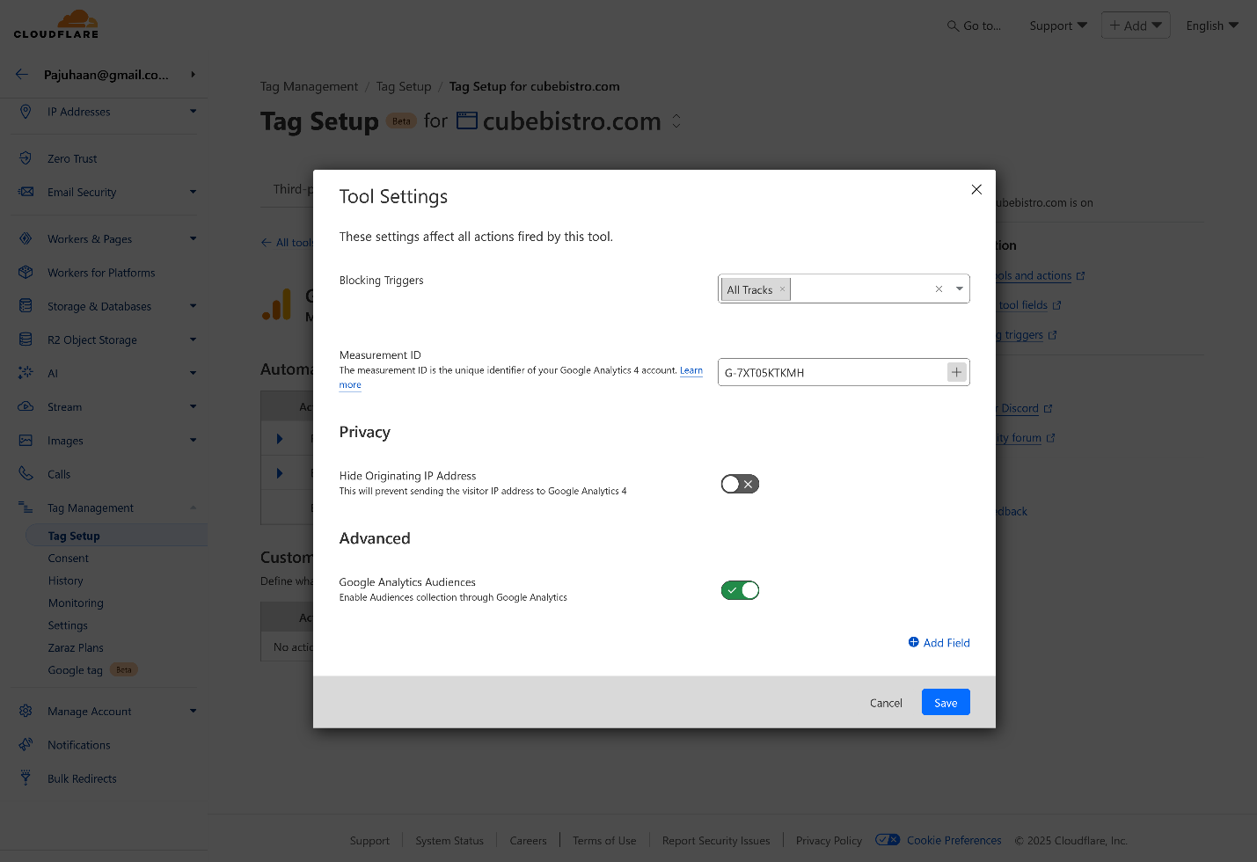
Task: Expand the Email Security section arrow
Action: click(193, 192)
